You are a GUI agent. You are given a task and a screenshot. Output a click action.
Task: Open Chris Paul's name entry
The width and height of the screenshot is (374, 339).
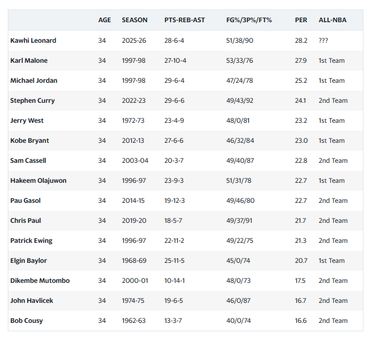[x=26, y=221]
